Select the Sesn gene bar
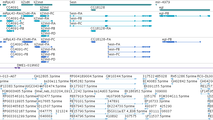This screenshot has height=120, width=213. [111, 5]
